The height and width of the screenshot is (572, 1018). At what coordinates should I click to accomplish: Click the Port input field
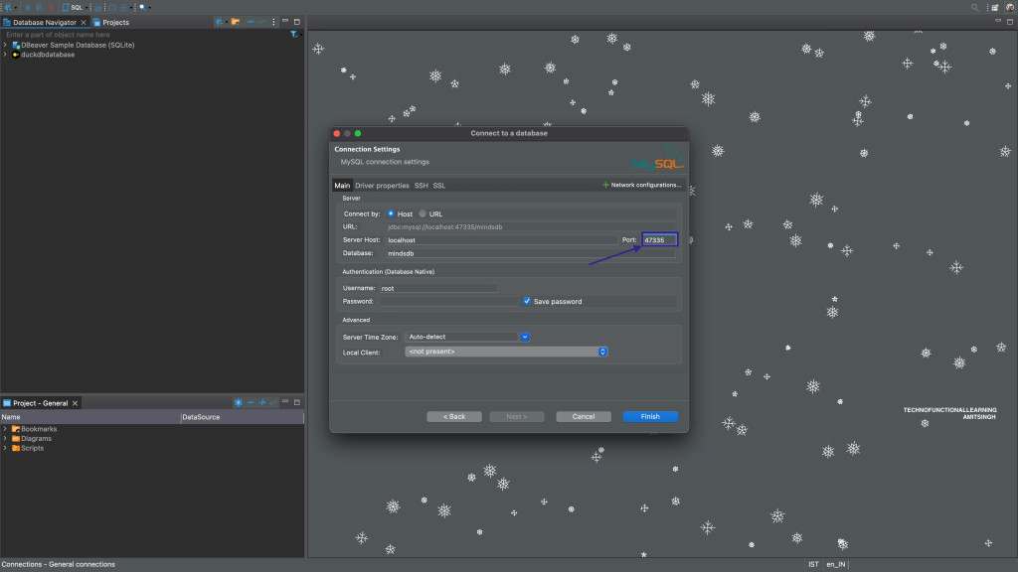pyautogui.click(x=659, y=240)
